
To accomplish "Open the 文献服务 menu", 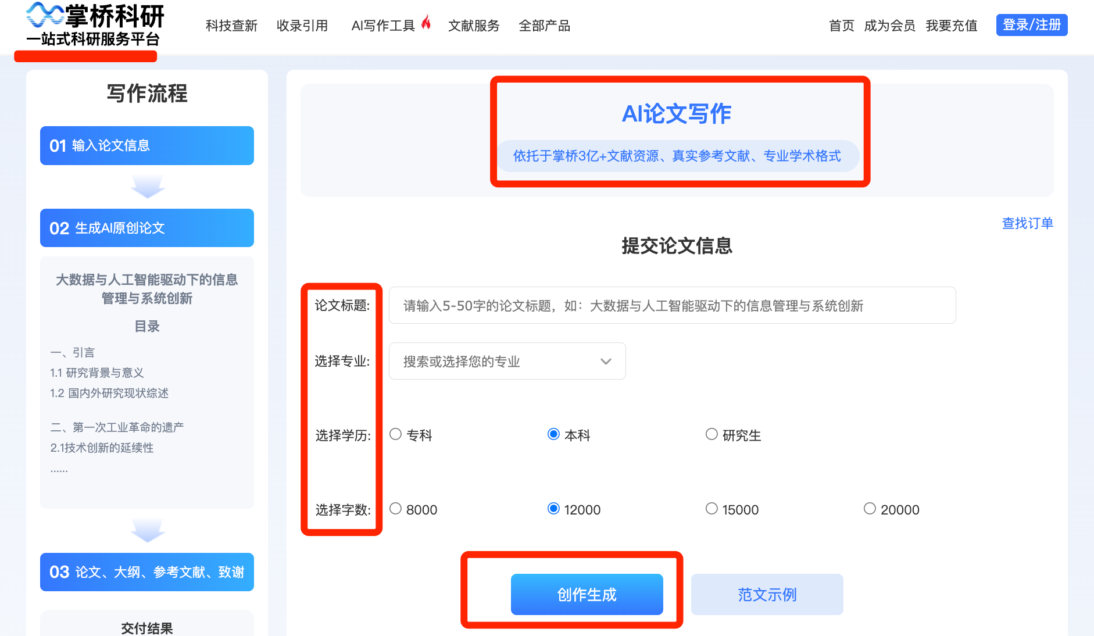I will tap(474, 26).
